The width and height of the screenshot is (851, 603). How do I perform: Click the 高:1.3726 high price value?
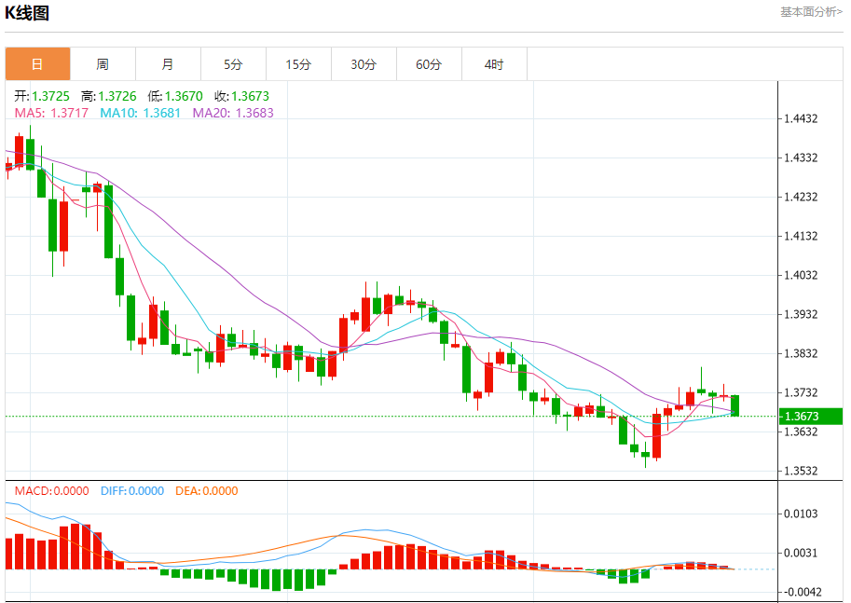[108, 96]
